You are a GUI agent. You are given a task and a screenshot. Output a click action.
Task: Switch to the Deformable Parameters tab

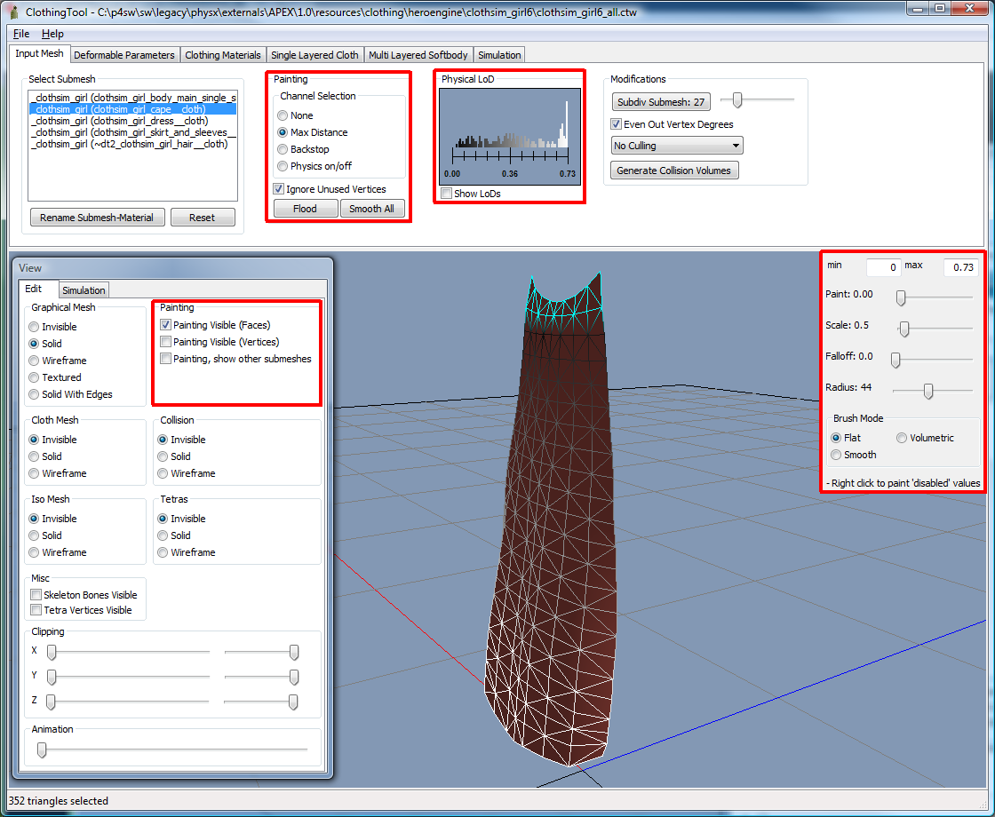124,55
